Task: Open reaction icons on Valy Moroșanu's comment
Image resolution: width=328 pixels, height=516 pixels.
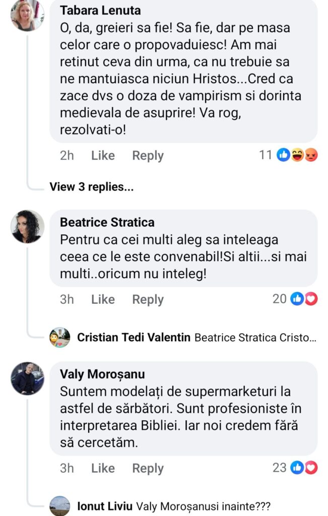Action: click(304, 467)
